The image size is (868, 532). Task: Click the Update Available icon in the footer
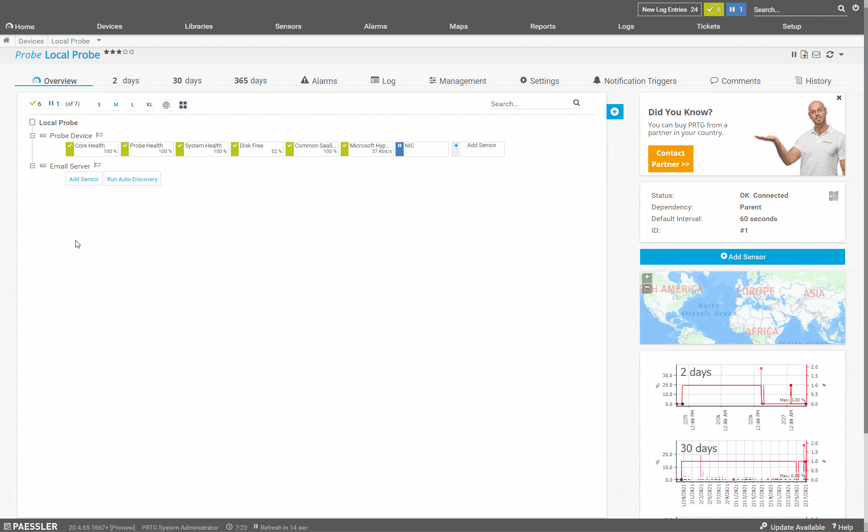tap(763, 526)
